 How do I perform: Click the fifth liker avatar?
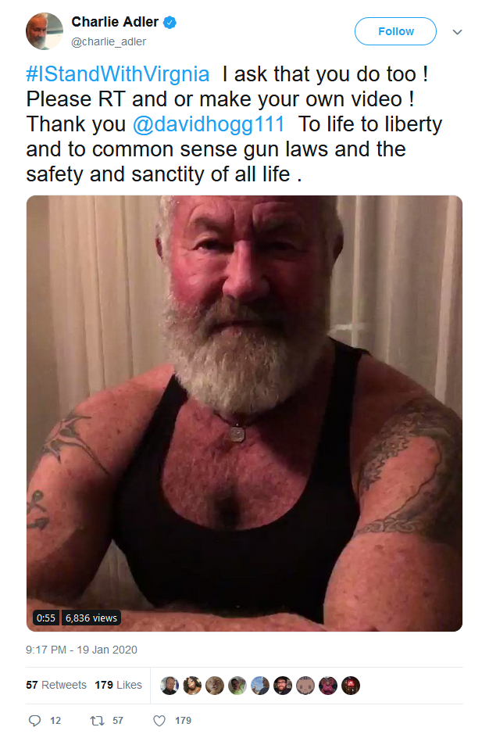tap(260, 685)
